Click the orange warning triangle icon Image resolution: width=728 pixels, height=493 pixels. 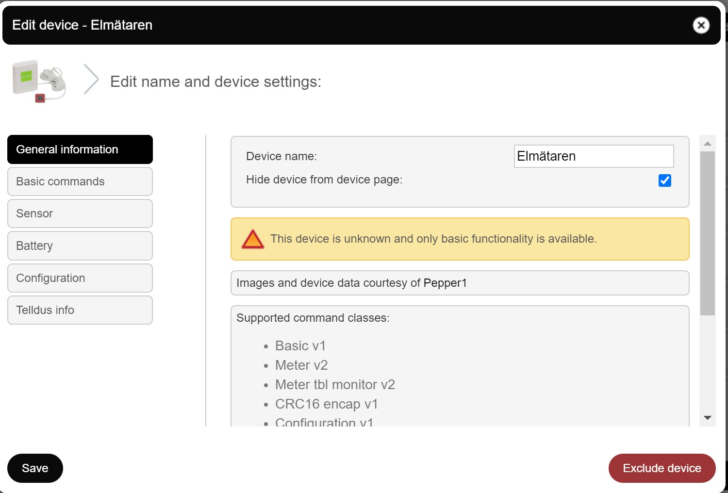pyautogui.click(x=253, y=239)
